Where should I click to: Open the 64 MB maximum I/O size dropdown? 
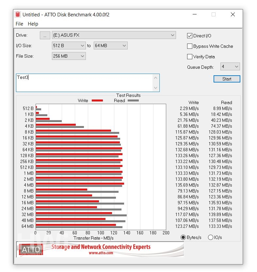[x=111, y=45]
